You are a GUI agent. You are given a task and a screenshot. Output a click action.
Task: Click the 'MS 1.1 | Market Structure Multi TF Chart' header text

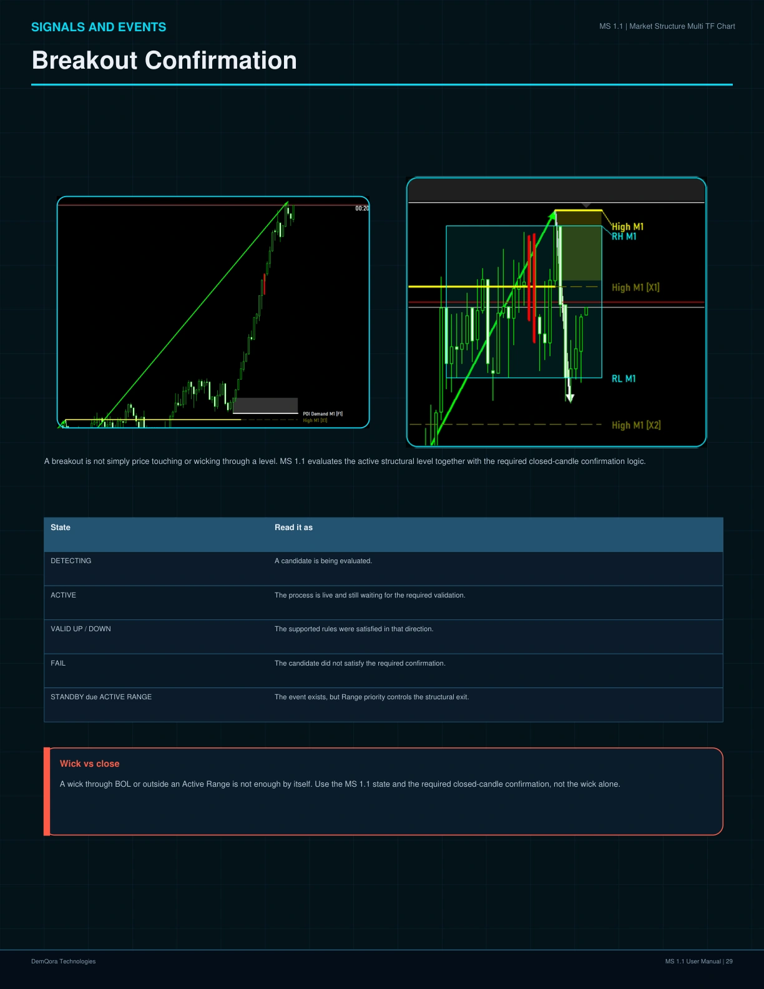point(667,26)
